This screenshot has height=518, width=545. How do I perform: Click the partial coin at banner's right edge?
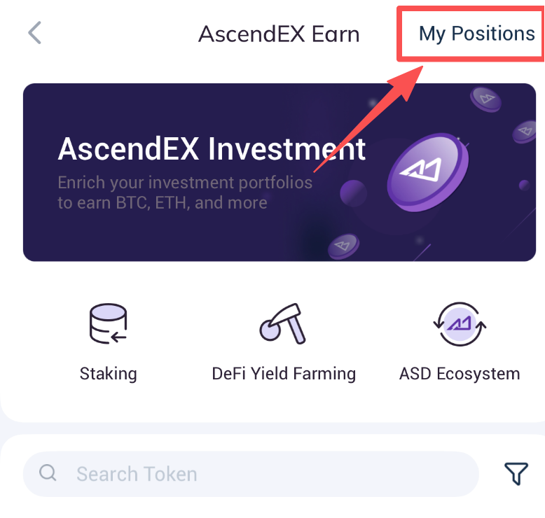[526, 131]
